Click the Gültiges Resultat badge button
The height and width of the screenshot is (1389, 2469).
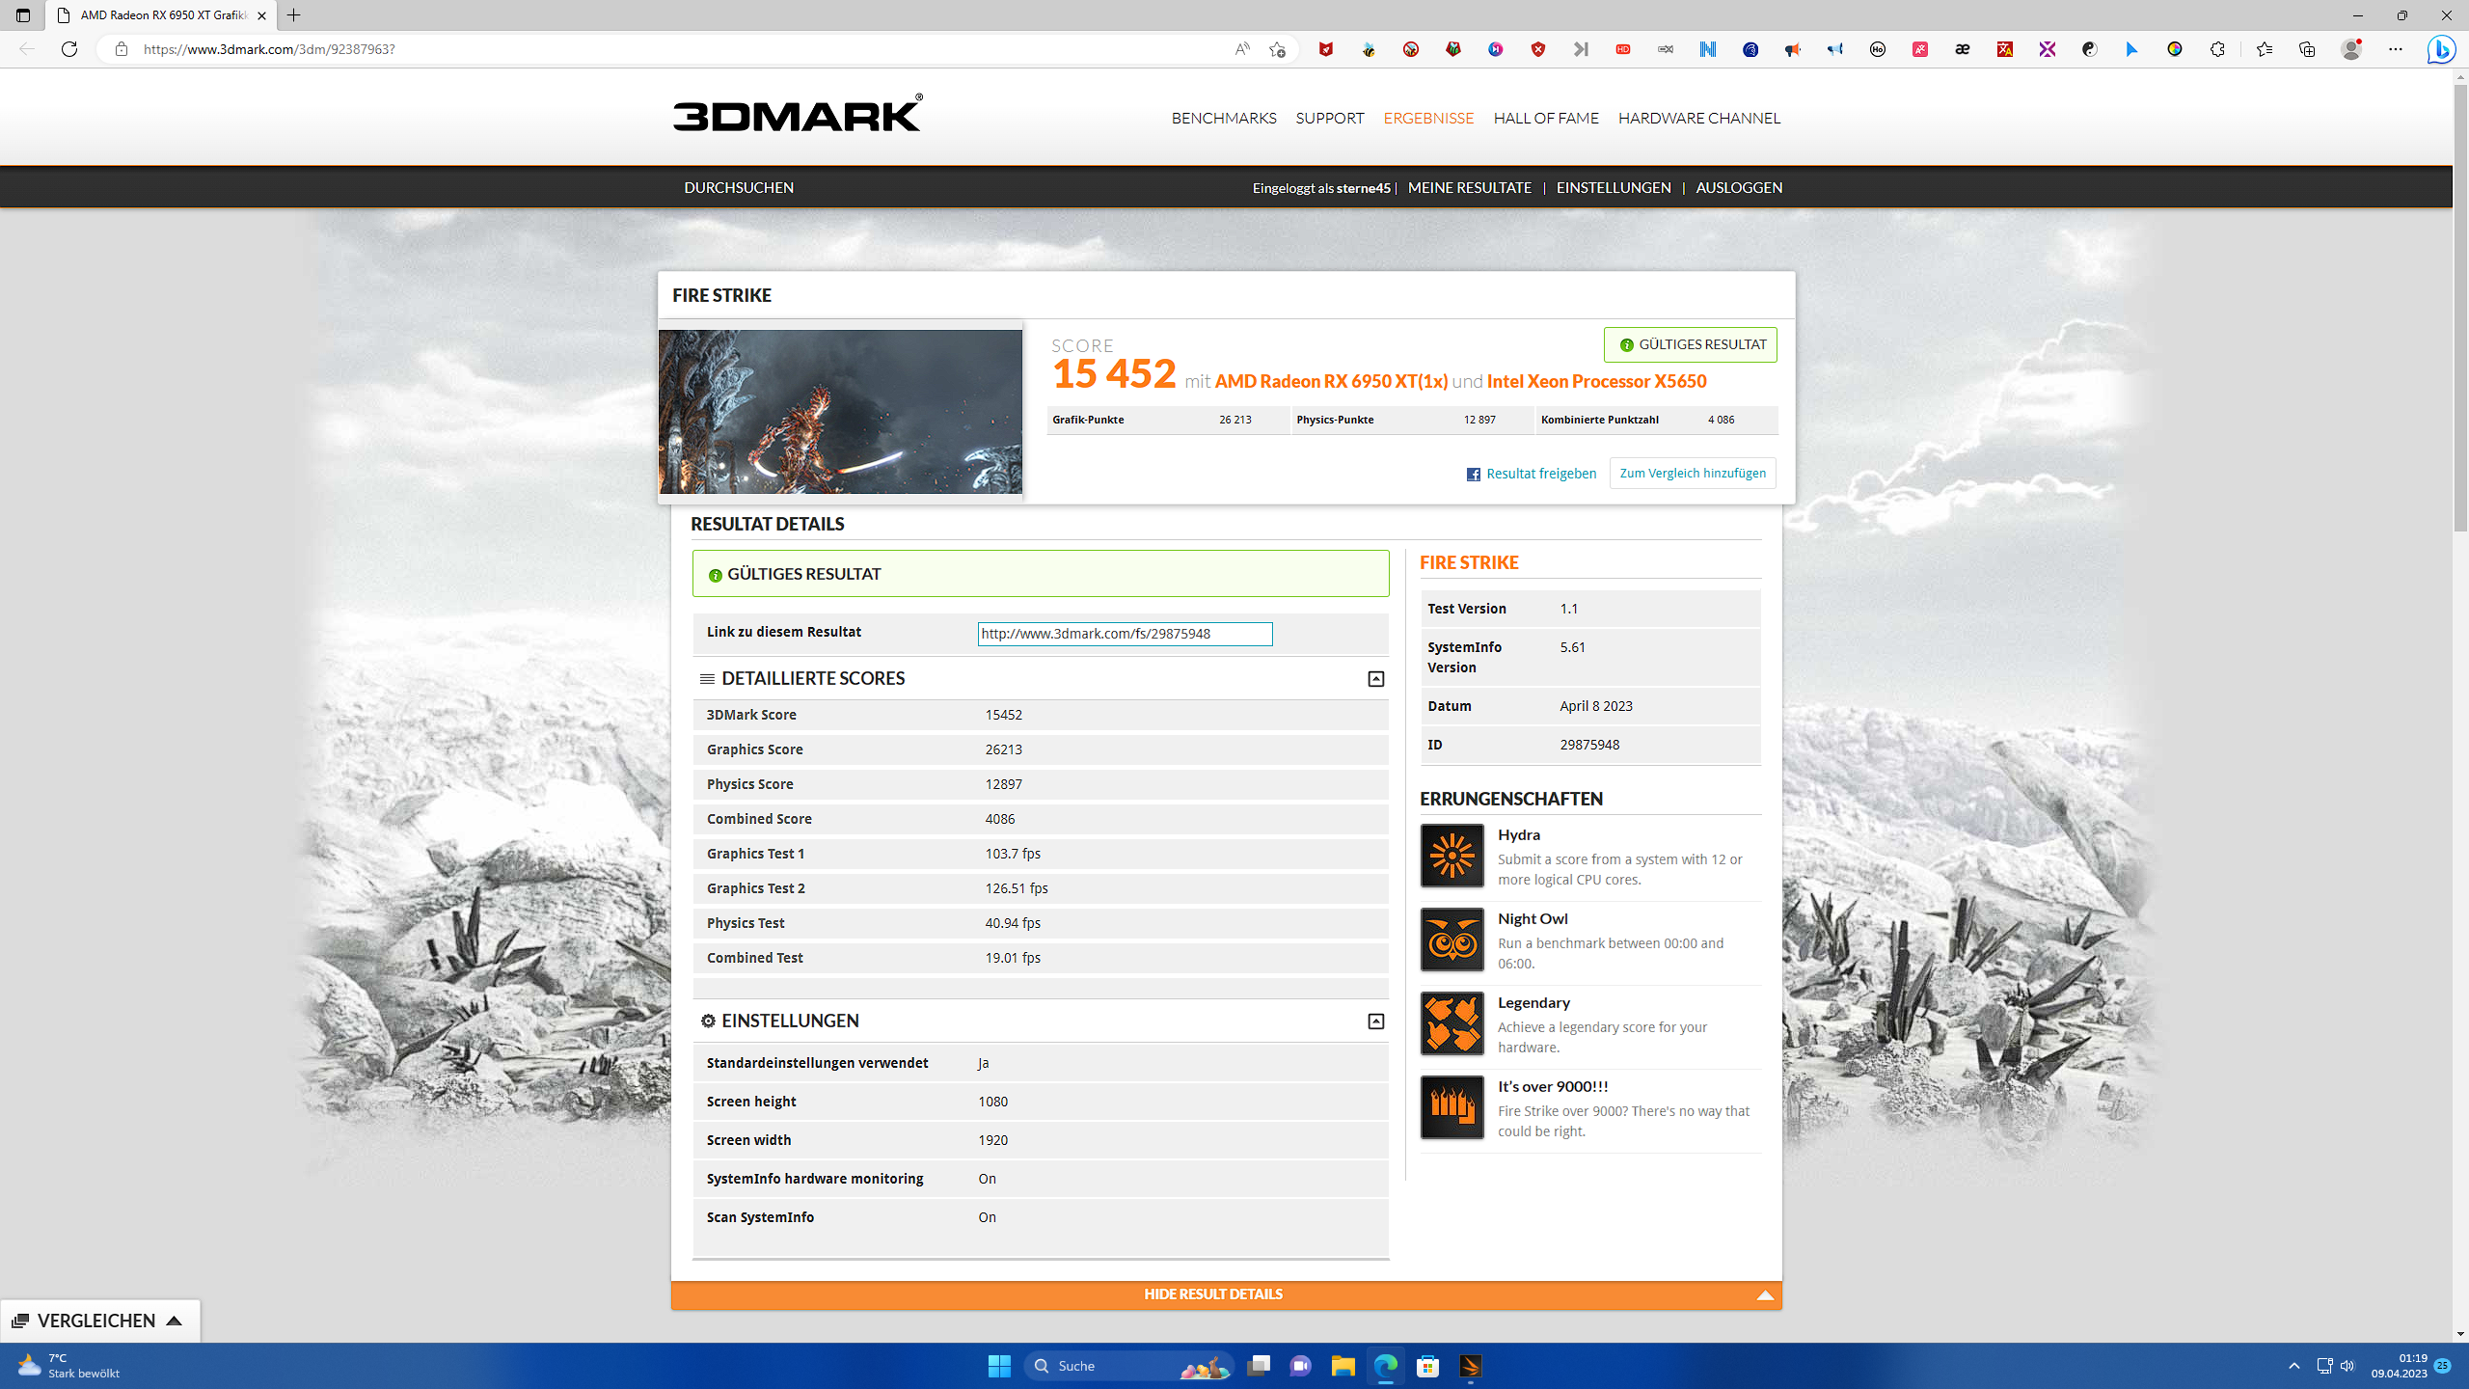coord(1690,344)
